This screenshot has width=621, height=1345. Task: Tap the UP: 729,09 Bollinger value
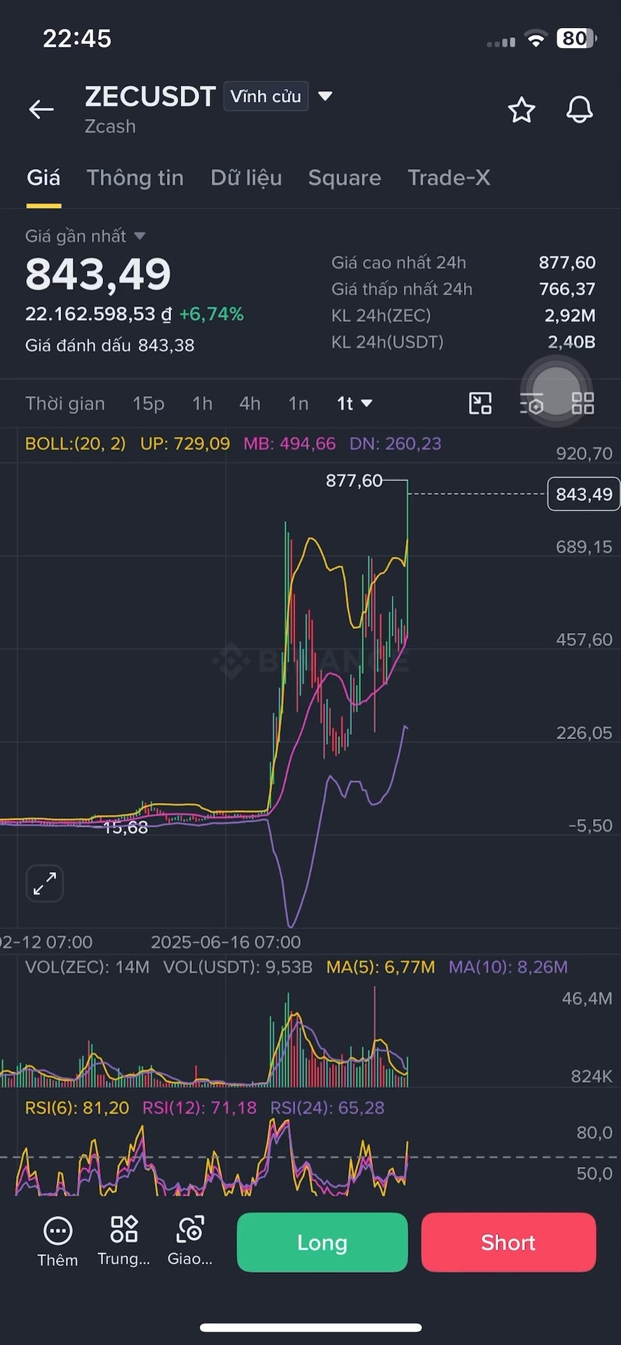[x=185, y=443]
